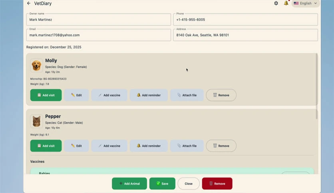The width and height of the screenshot is (334, 193).
Task: Focus the Owner name field
Action: tap(98, 20)
